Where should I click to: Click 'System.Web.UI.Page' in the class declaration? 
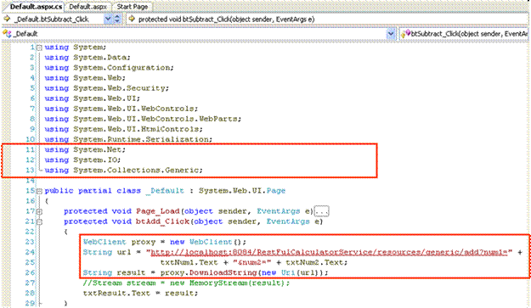(242, 191)
